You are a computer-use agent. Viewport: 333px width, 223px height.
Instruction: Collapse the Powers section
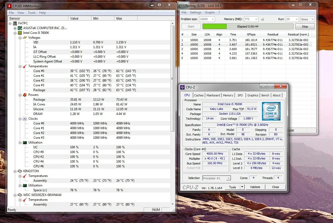pos(20,95)
